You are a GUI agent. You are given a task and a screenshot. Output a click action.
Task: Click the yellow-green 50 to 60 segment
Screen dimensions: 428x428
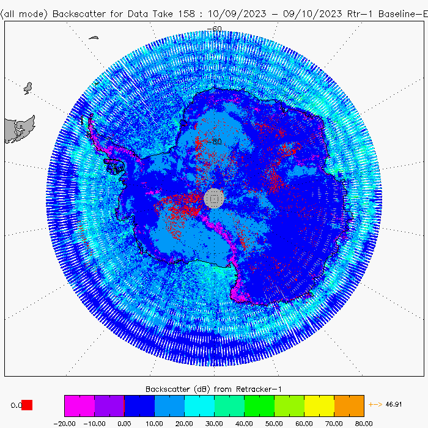pos(289,405)
